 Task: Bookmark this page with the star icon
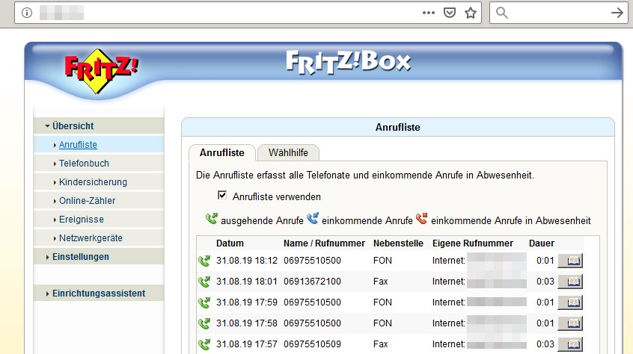pos(471,13)
